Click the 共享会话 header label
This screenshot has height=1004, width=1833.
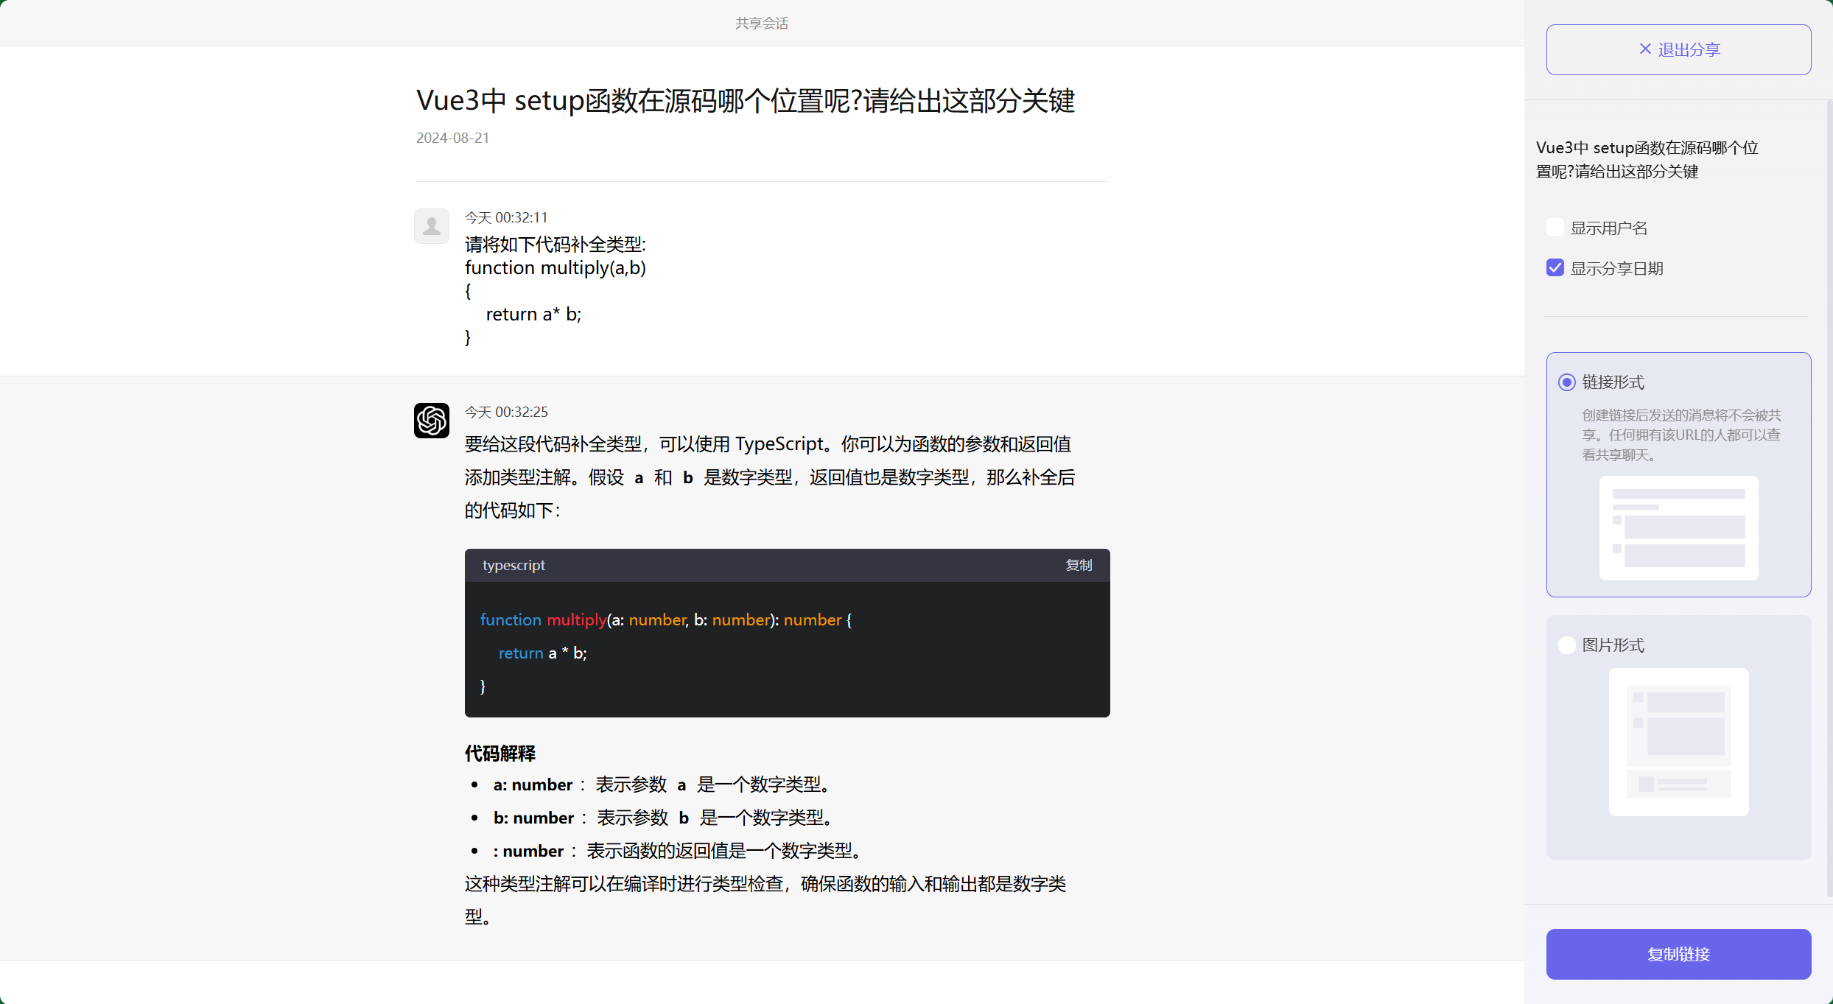click(x=761, y=23)
